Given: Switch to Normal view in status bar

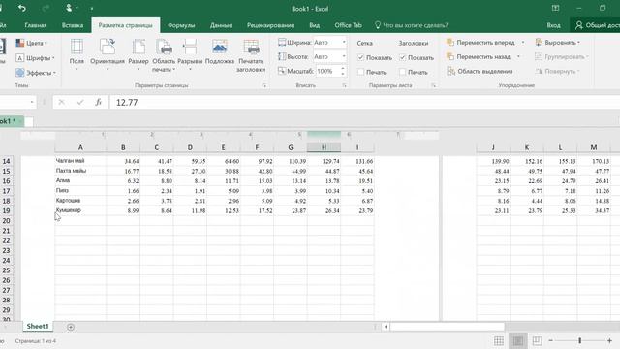Looking at the screenshot, I should 499,340.
